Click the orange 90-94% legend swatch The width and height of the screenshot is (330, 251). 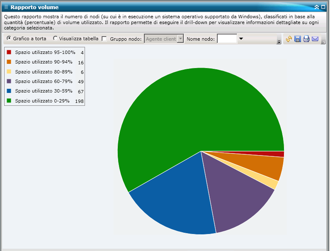pyautogui.click(x=9, y=62)
